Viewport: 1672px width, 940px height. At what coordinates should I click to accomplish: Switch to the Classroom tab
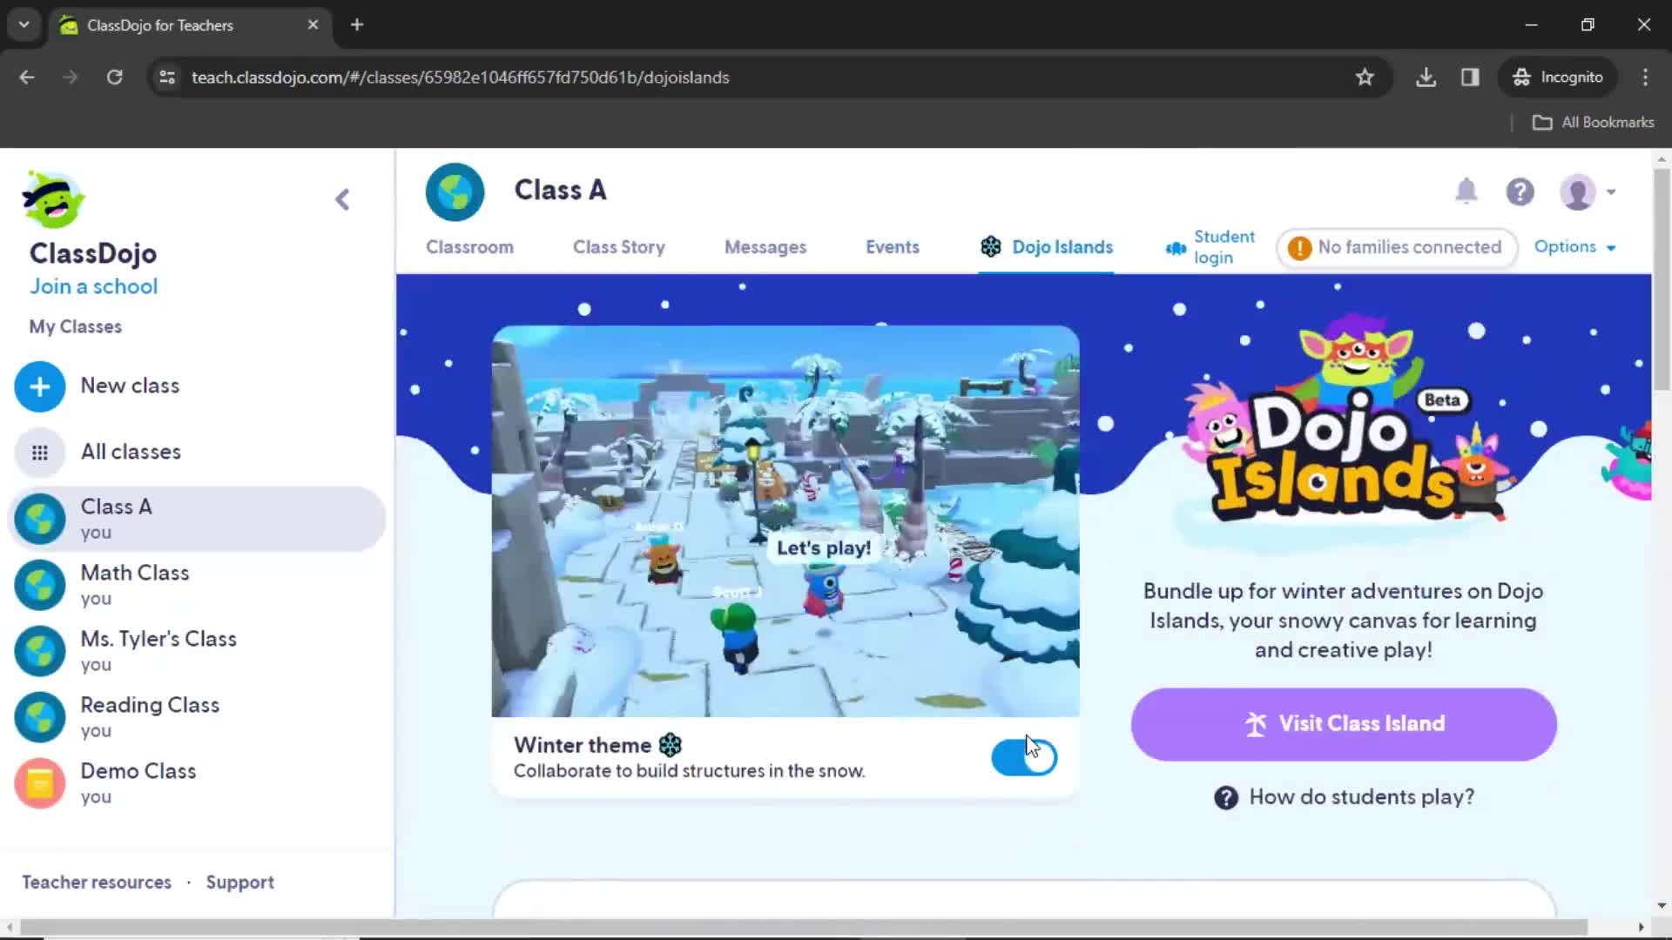tap(469, 247)
